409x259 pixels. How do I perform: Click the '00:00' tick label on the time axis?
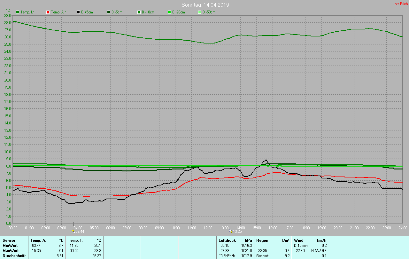click(x=13, y=228)
